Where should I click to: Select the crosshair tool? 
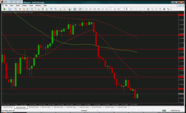[131, 9]
